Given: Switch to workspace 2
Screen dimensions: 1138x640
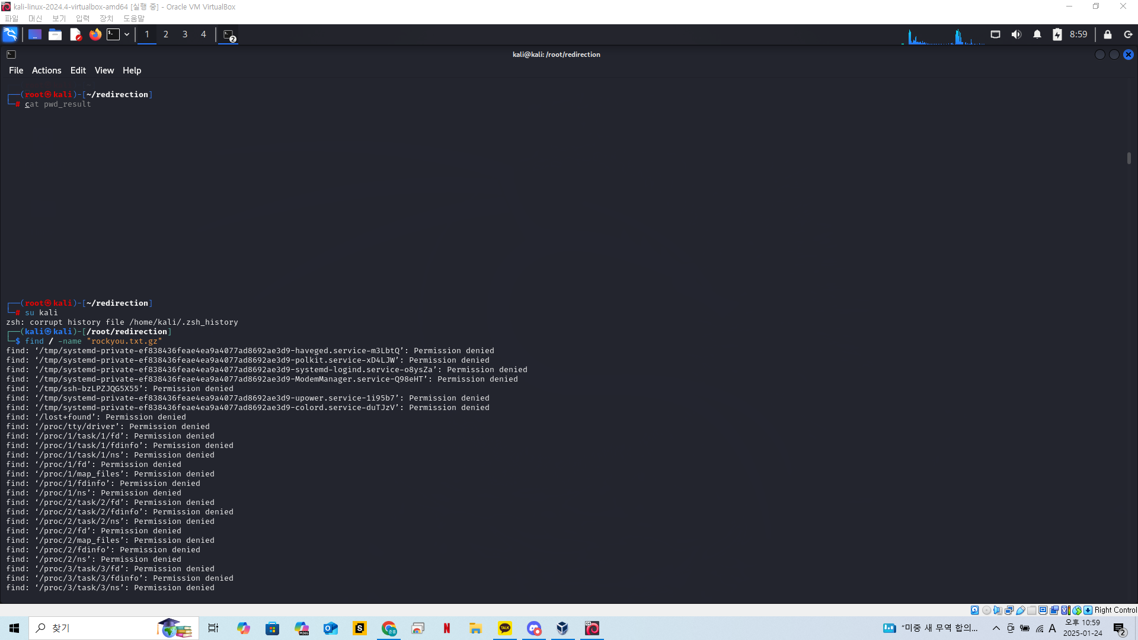Looking at the screenshot, I should (166, 34).
